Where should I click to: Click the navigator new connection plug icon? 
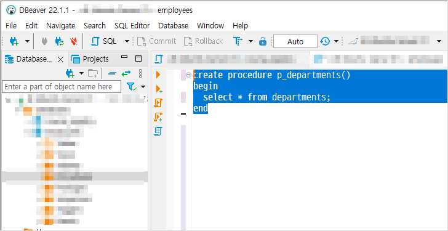(x=70, y=73)
